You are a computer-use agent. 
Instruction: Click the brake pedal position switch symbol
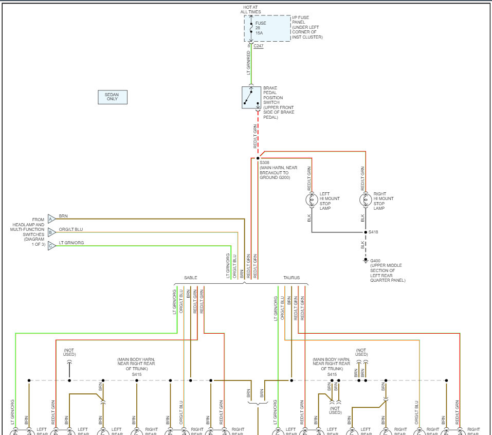251,97
